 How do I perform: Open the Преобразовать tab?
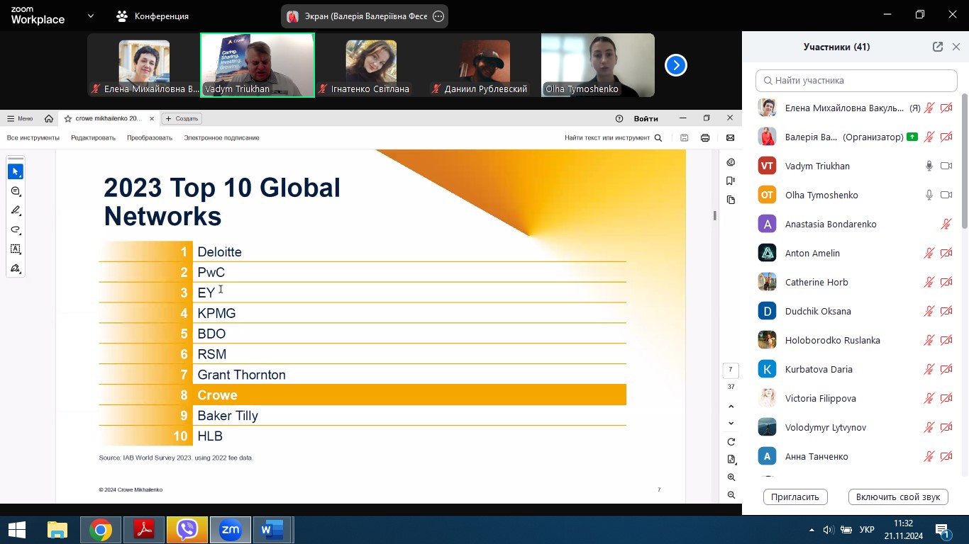click(150, 138)
